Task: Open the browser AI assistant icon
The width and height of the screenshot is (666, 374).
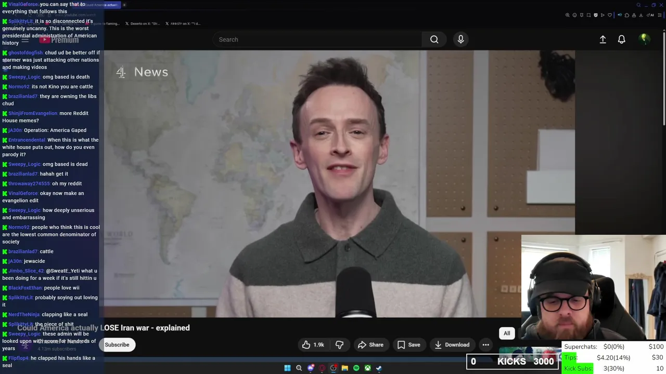Action: [x=650, y=15]
